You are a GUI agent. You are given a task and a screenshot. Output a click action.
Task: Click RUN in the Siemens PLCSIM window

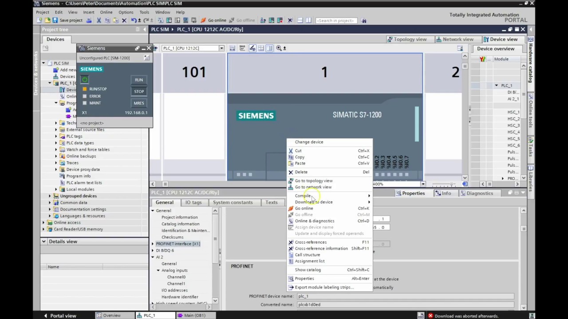pyautogui.click(x=139, y=80)
